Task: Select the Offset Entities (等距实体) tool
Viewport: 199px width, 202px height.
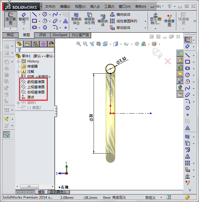Action: click(103, 21)
